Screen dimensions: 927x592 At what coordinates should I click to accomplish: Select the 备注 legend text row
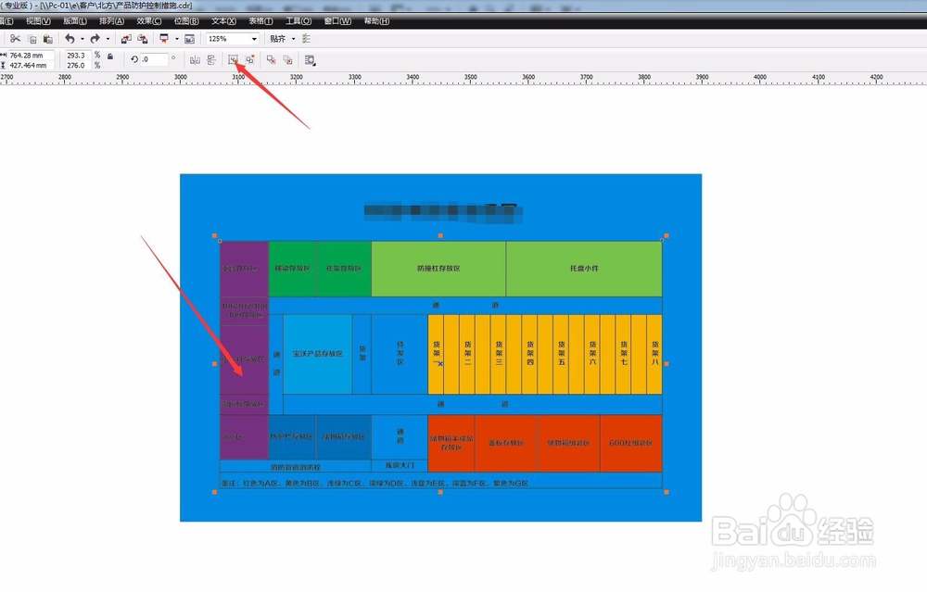coord(440,483)
